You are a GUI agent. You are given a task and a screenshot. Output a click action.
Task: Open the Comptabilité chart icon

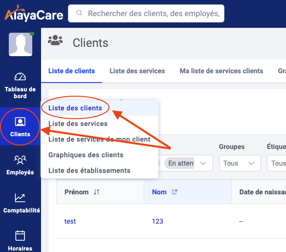[20, 198]
